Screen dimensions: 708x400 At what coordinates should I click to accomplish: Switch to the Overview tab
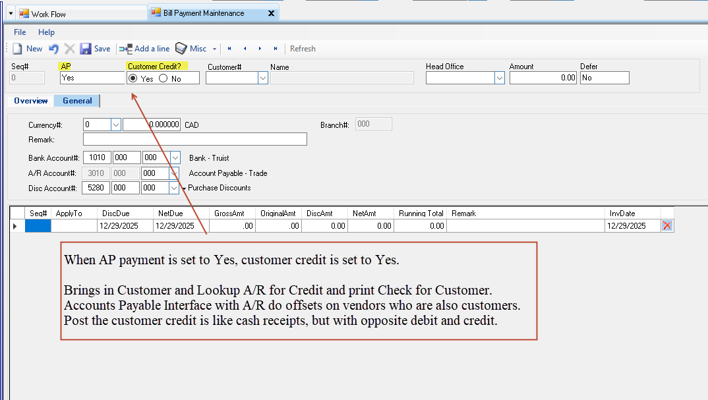pyautogui.click(x=31, y=101)
